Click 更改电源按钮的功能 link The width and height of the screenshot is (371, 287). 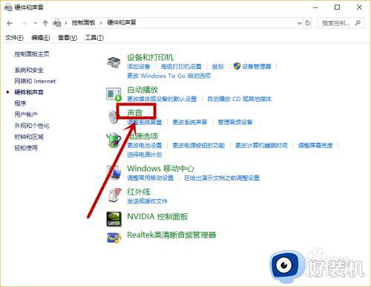199,145
